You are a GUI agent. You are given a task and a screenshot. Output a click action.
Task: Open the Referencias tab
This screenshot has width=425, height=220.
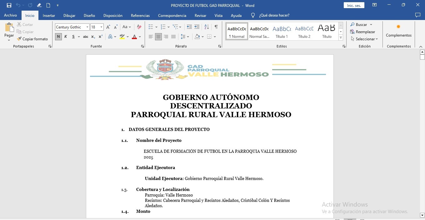140,15
